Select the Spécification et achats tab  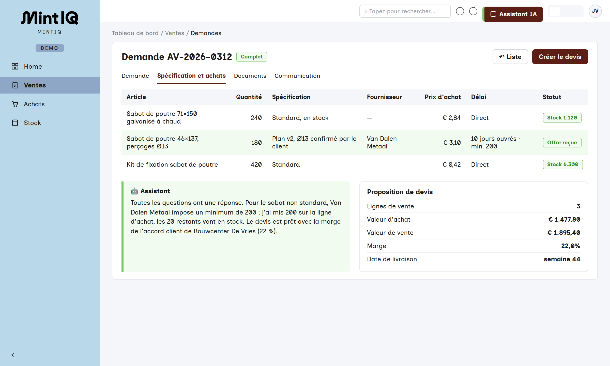pyautogui.click(x=191, y=76)
